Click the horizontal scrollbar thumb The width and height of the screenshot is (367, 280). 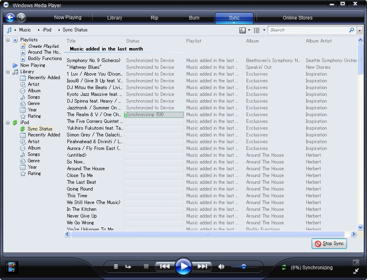pyautogui.click(x=207, y=234)
